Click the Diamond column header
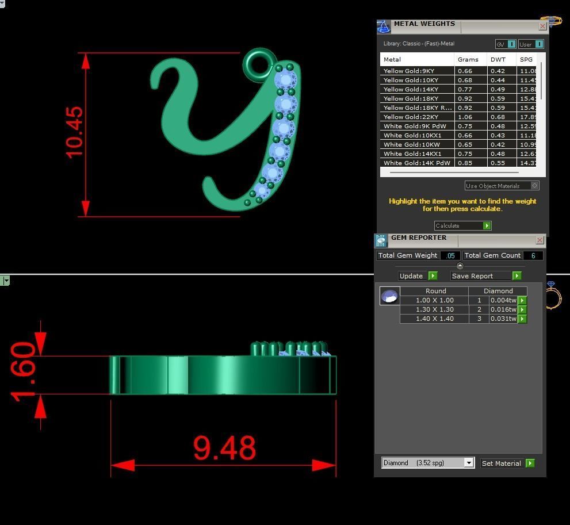The width and height of the screenshot is (570, 525). tap(498, 290)
